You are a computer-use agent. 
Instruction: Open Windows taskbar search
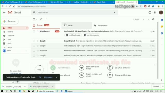click(6, 91)
